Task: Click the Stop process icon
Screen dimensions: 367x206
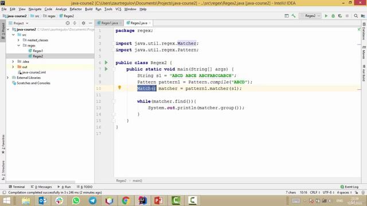Action: (347, 16)
